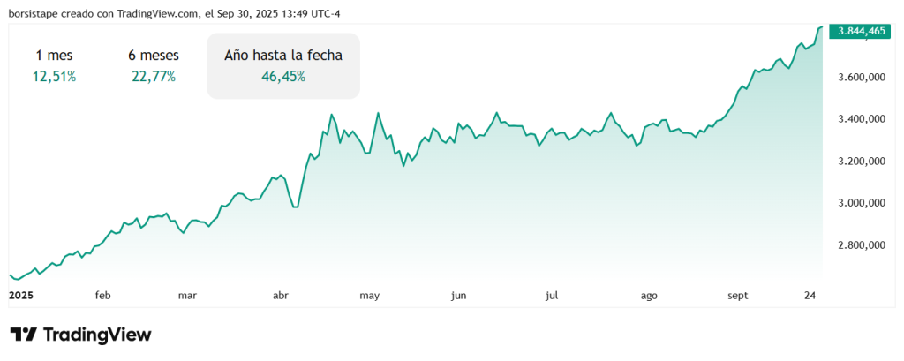
Task: Click the 3.600,000 price axis label
Action: (860, 77)
